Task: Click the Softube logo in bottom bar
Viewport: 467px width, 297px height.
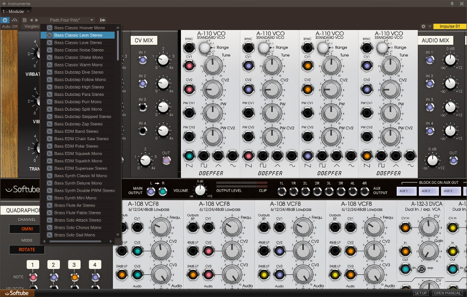Action: coord(17,293)
